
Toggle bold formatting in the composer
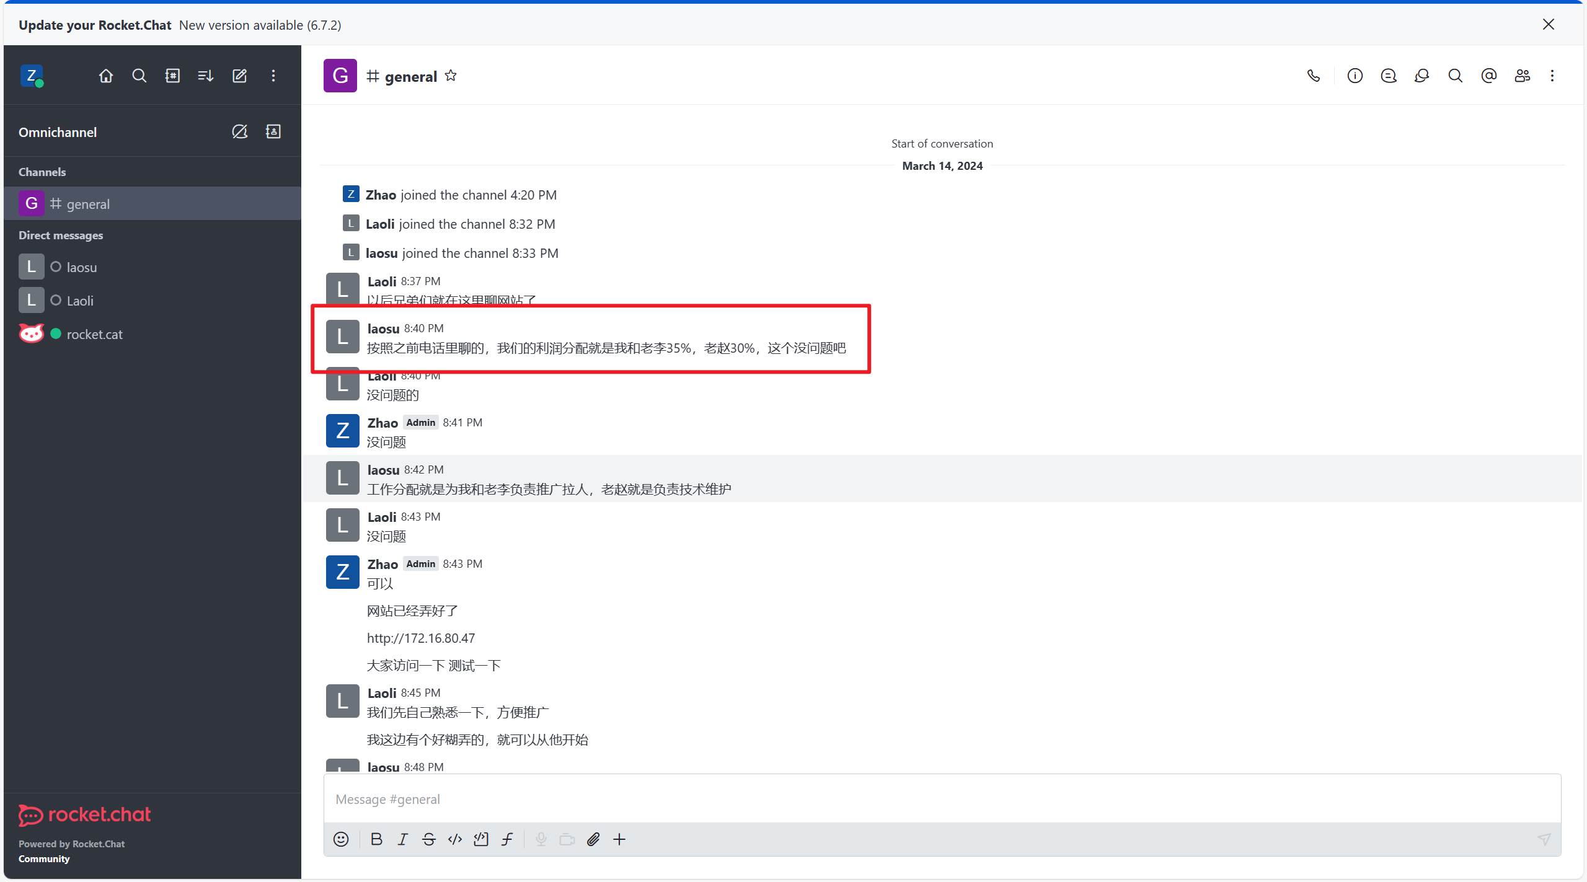[376, 839]
